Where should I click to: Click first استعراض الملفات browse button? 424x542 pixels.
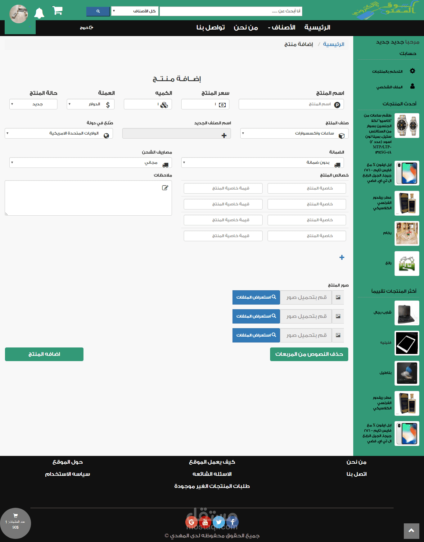[x=256, y=297]
